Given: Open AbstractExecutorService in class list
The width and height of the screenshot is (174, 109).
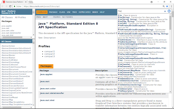Looking at the screenshot, I should coord(13,86).
